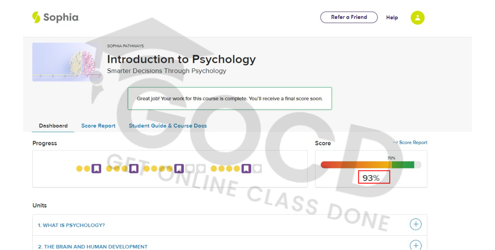The image size is (495, 250).
Task: Click the last grey shield touchstone icon
Action: point(258,169)
